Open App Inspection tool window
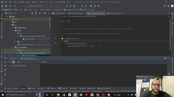Viewport: 174px width, 97px height. (104, 88)
